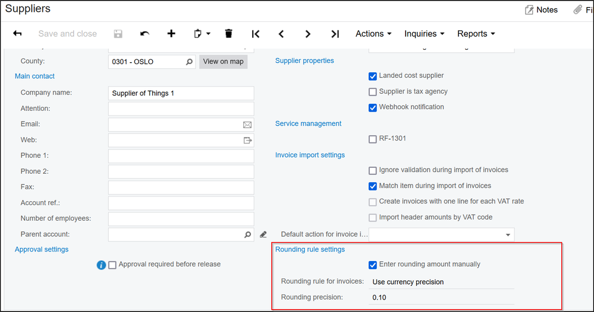
Task: Open the Actions menu
Action: point(373,34)
